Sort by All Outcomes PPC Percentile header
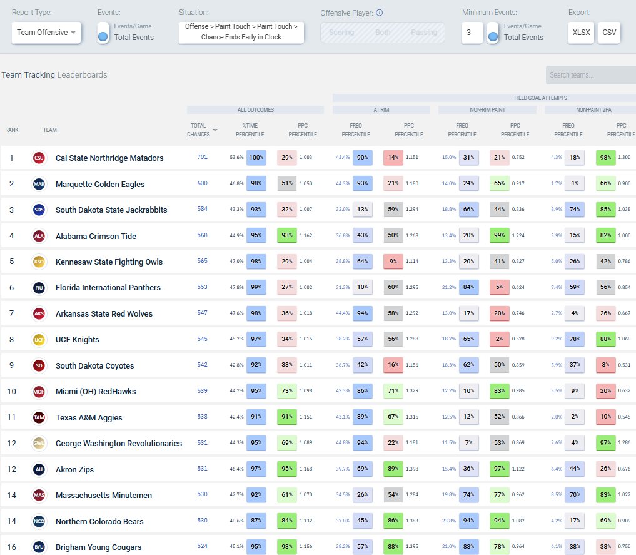The image size is (636, 555). click(x=303, y=130)
